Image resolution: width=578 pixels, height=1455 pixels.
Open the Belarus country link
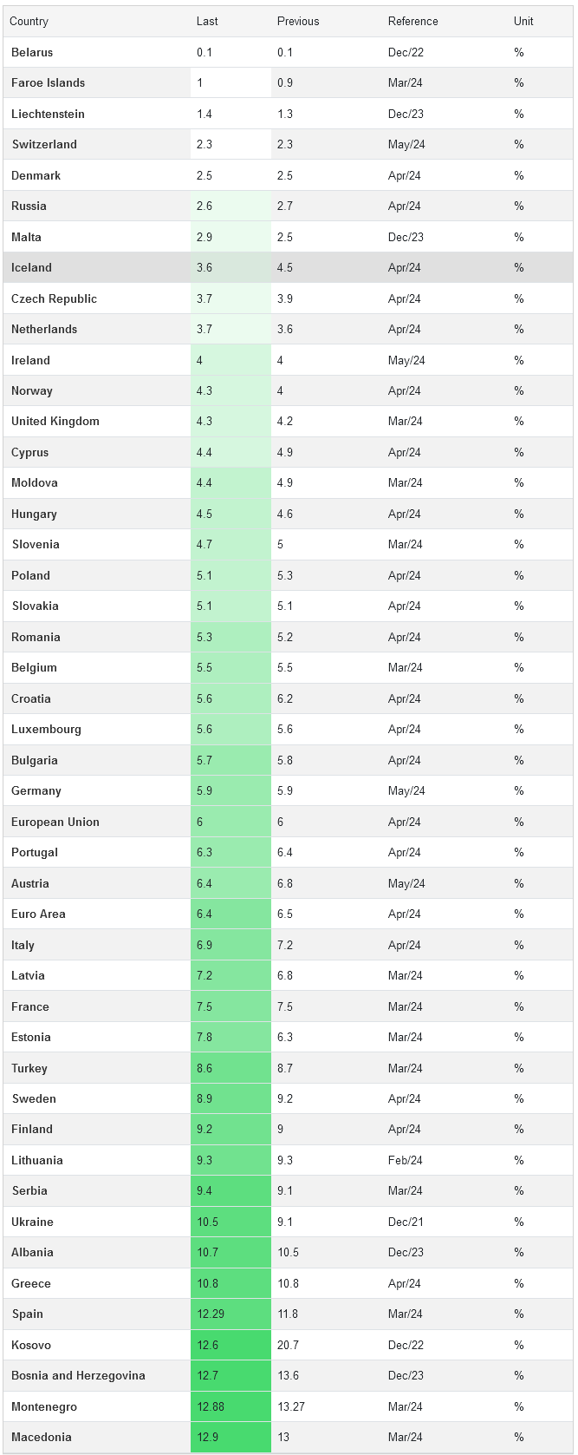click(32, 52)
